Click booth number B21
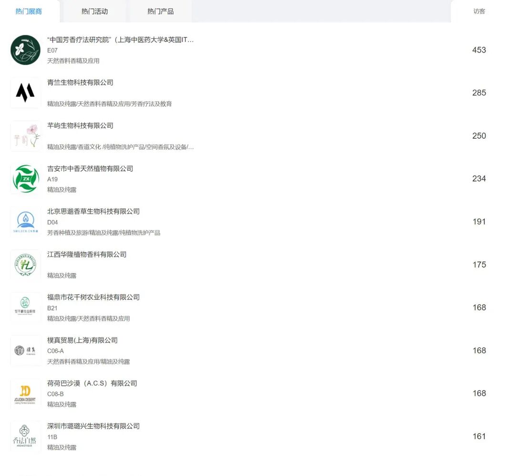The image size is (515, 476). tap(52, 308)
